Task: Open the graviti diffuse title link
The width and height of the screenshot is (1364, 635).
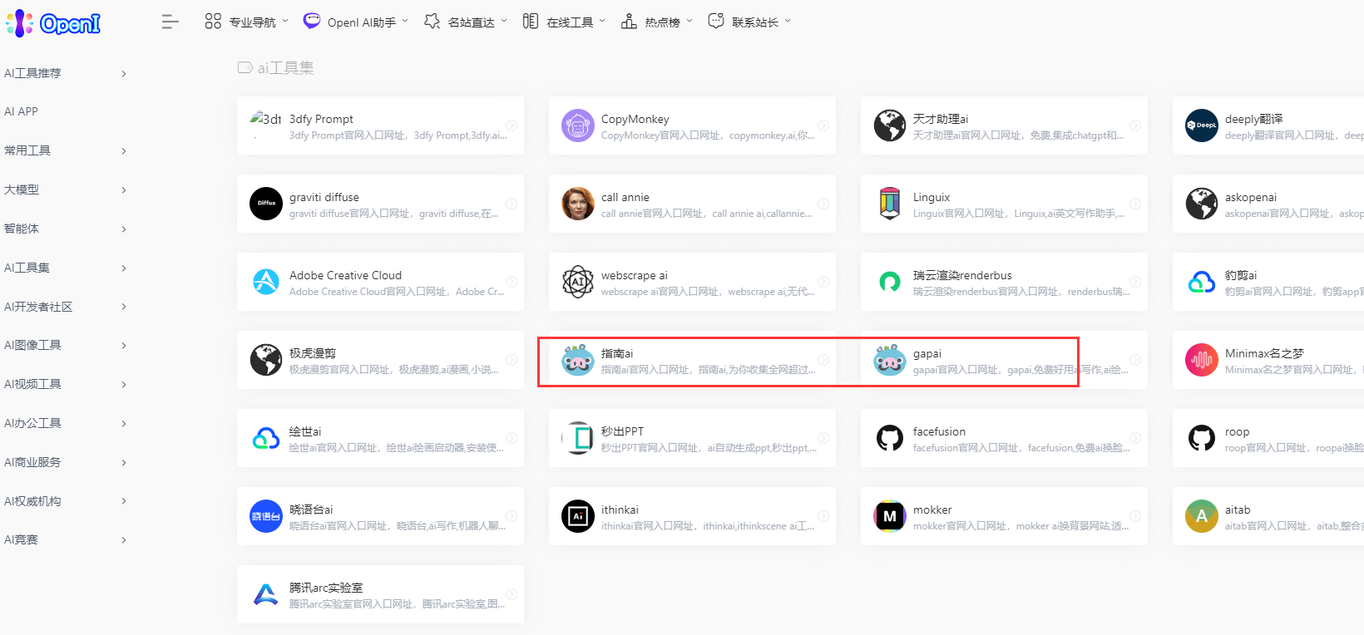Action: 324,197
